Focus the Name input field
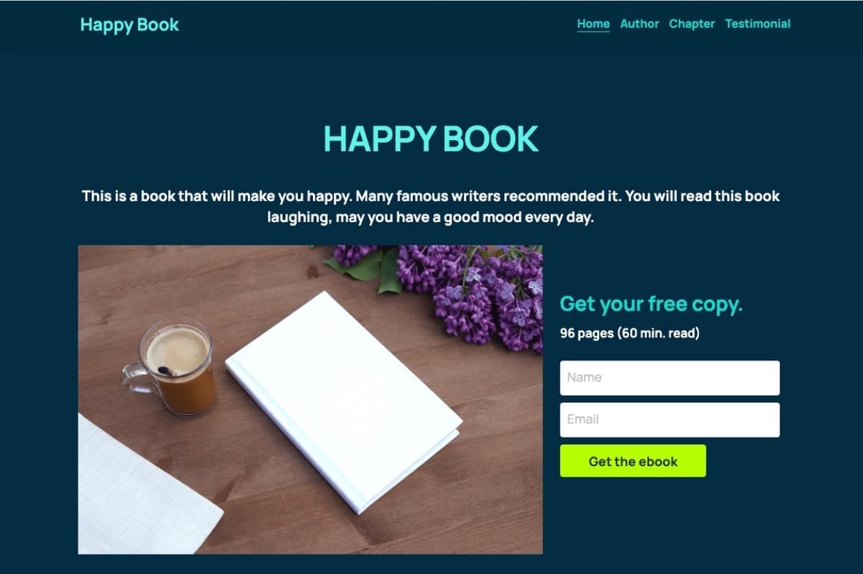The image size is (863, 574). (670, 378)
